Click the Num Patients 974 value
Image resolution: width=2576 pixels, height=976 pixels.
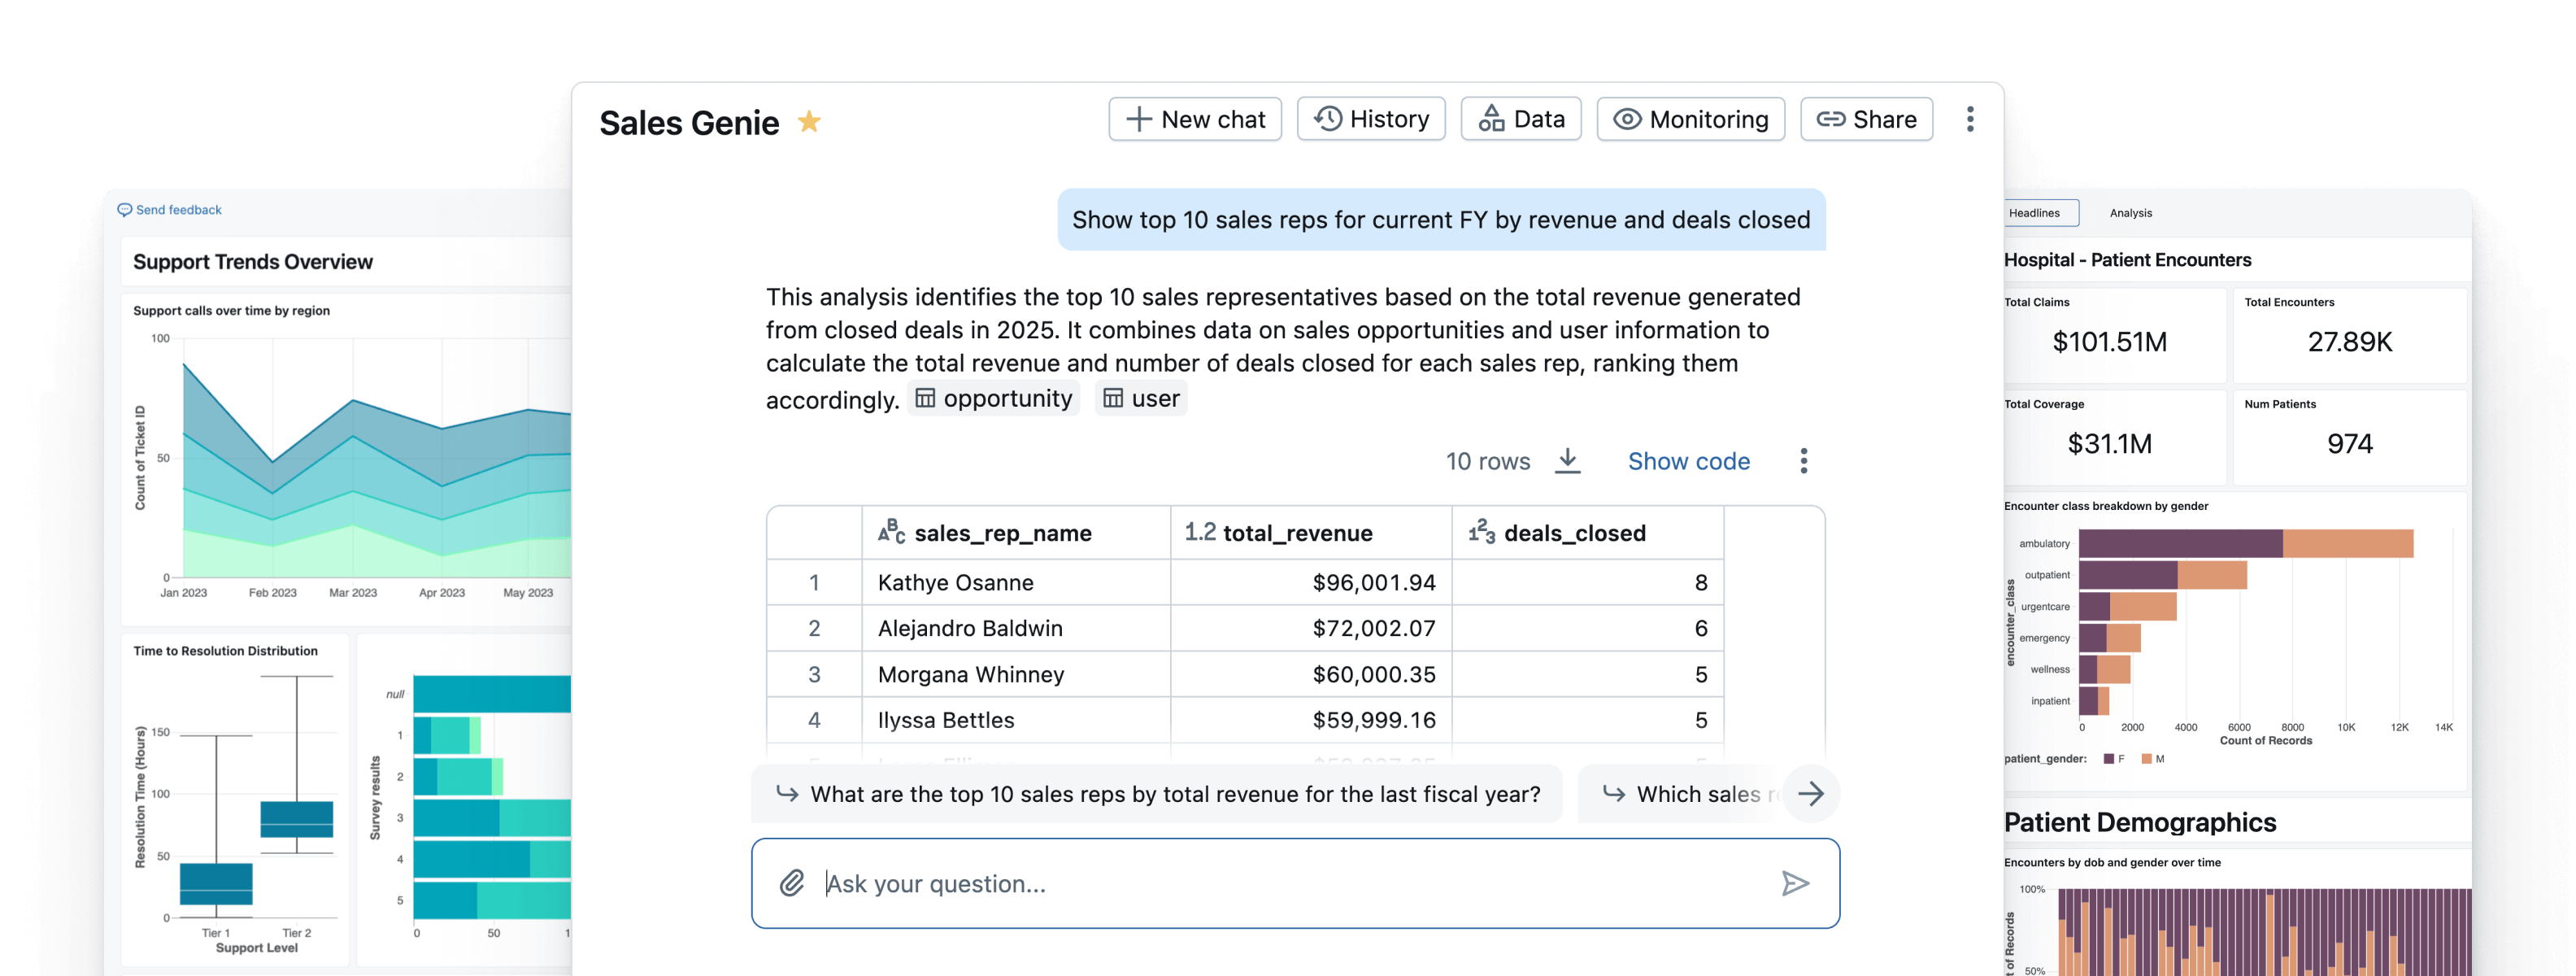click(x=2349, y=444)
